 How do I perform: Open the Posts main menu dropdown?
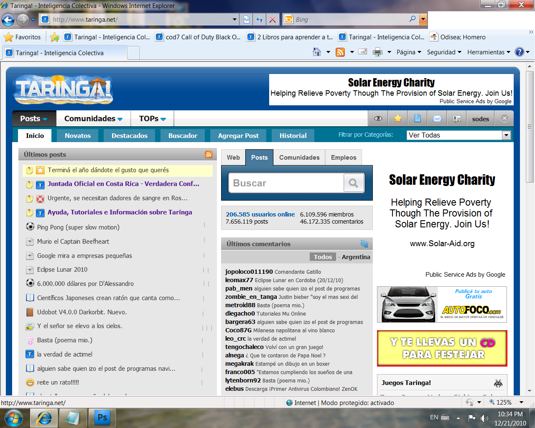click(x=34, y=119)
